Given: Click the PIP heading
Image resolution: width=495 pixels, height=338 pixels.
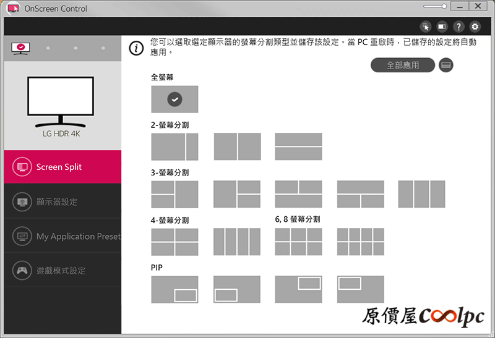Looking at the screenshot, I should (x=157, y=268).
